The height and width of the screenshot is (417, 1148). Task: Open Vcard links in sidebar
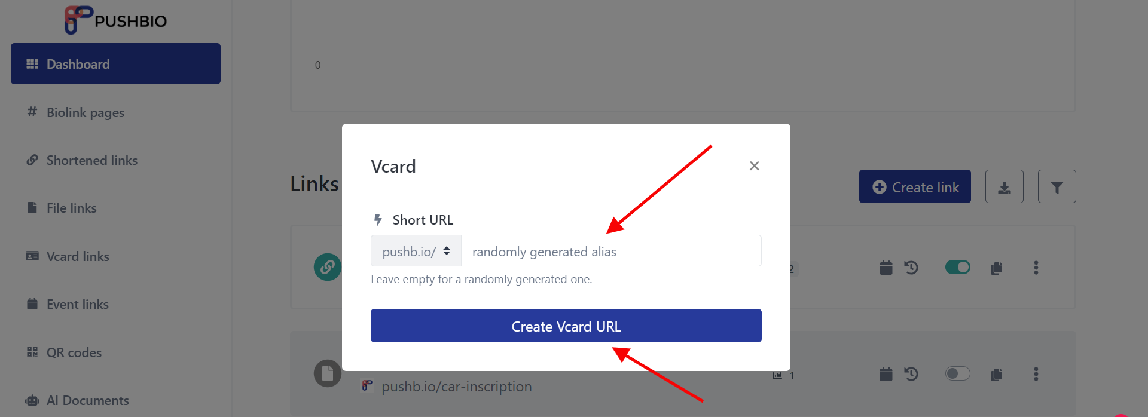click(x=78, y=256)
